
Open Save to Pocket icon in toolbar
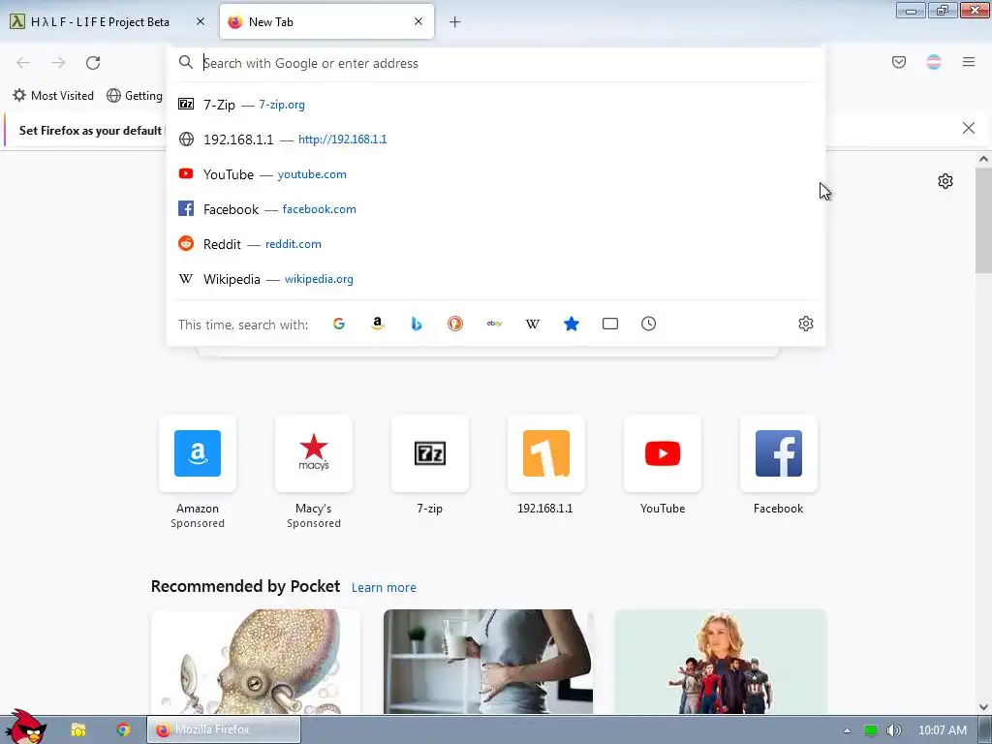pos(898,62)
